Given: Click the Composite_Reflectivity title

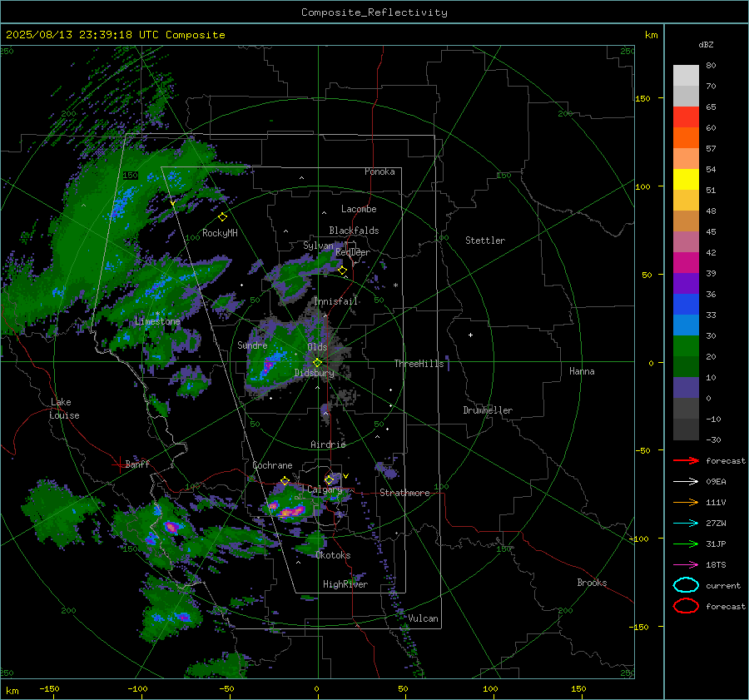Looking at the screenshot, I should (374, 12).
